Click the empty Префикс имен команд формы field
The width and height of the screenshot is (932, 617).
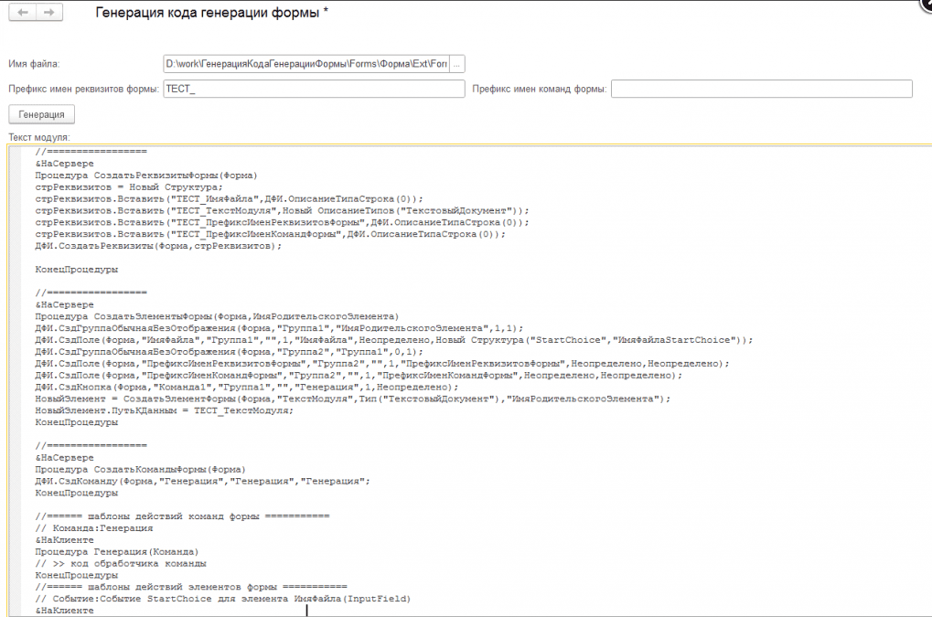(x=759, y=89)
